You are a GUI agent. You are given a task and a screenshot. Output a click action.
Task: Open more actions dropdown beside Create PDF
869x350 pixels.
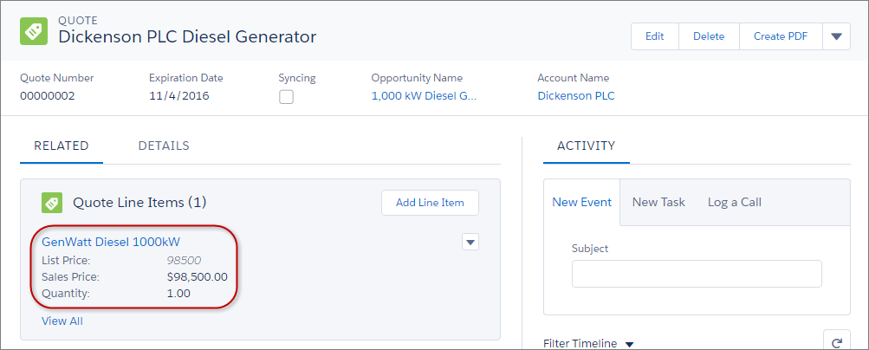836,36
